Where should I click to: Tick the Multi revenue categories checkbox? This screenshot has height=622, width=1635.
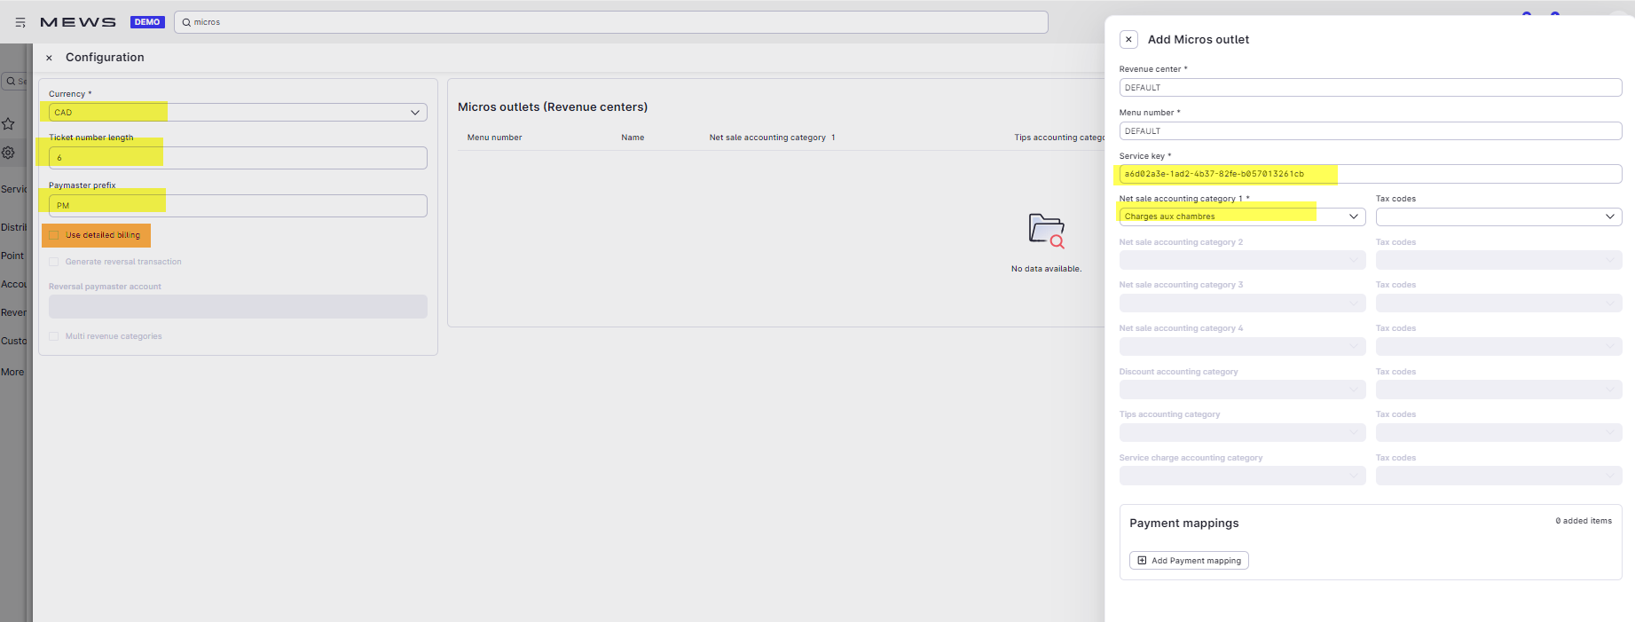coord(54,336)
